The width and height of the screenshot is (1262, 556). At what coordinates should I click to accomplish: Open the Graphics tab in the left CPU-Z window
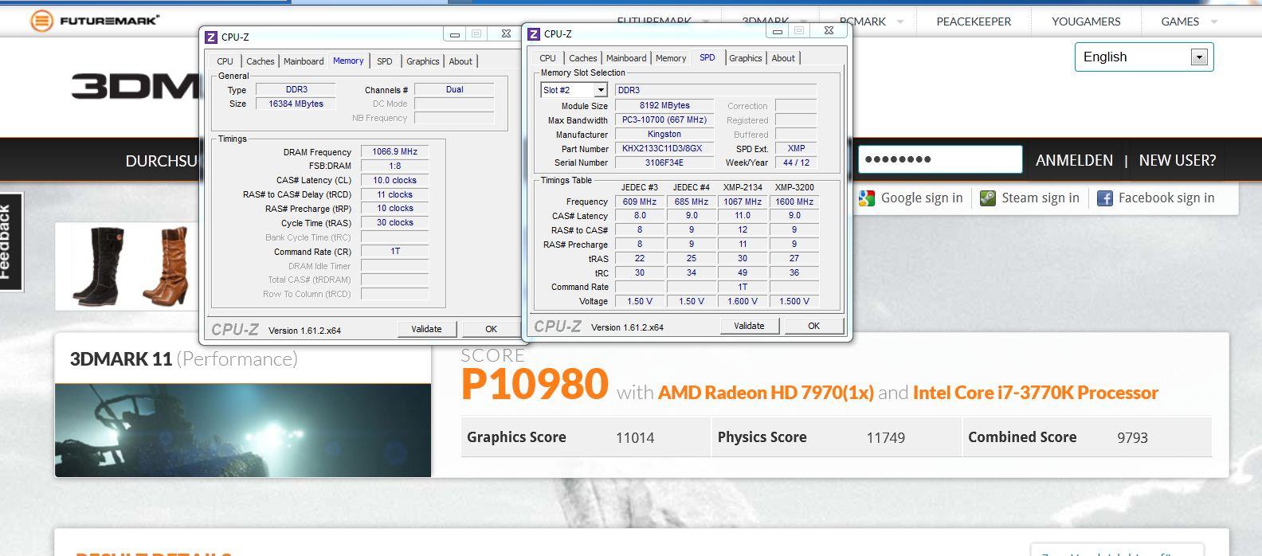click(423, 61)
